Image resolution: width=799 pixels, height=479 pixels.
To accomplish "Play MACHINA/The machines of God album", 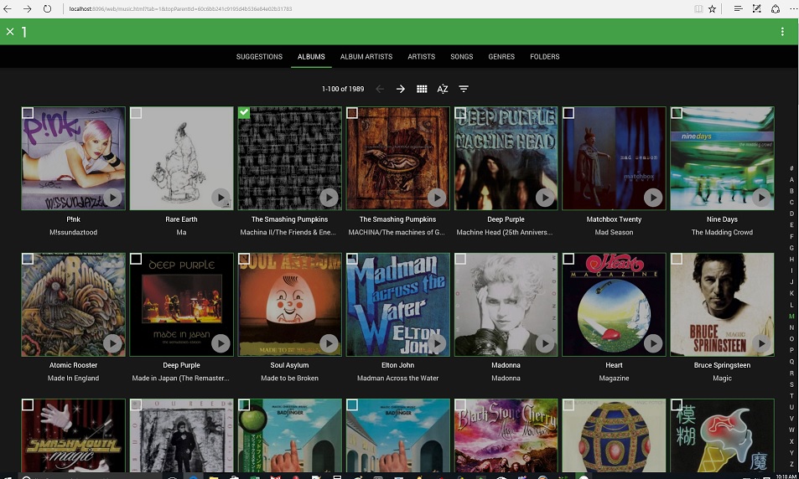I will click(437, 198).
